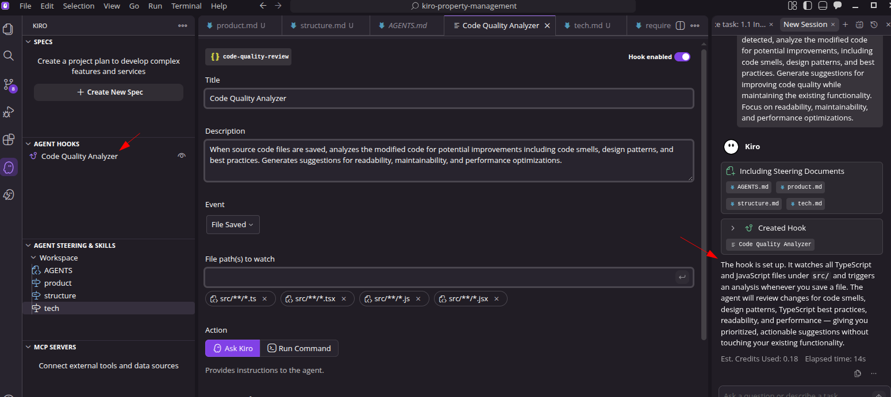Collapse the AGENT HOOKS section
891x397 pixels.
click(x=28, y=144)
